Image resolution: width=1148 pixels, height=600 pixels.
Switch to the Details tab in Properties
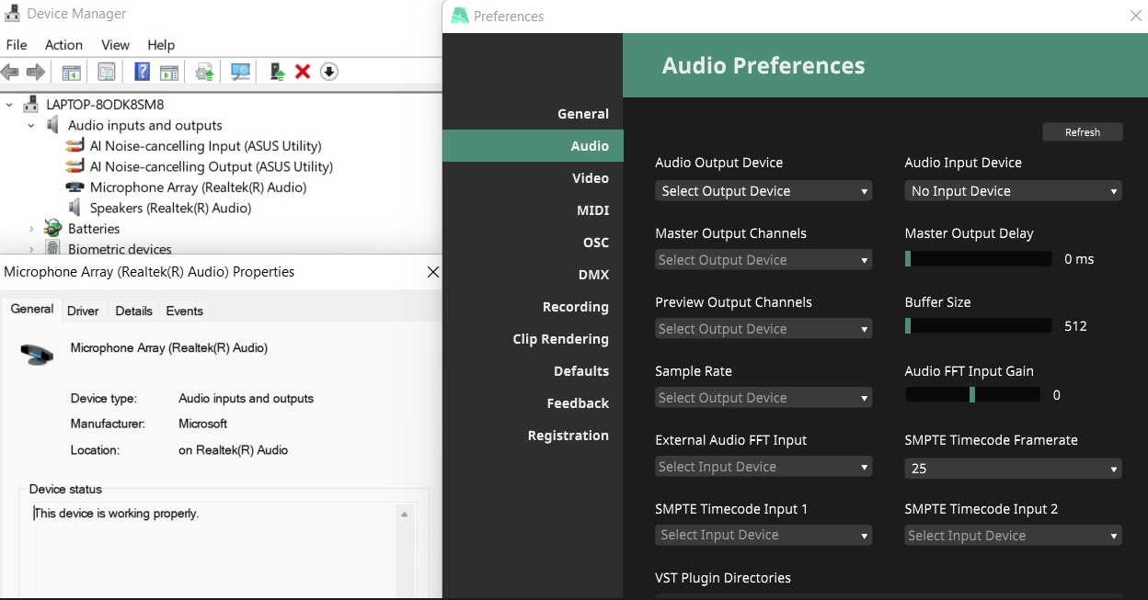[133, 311]
